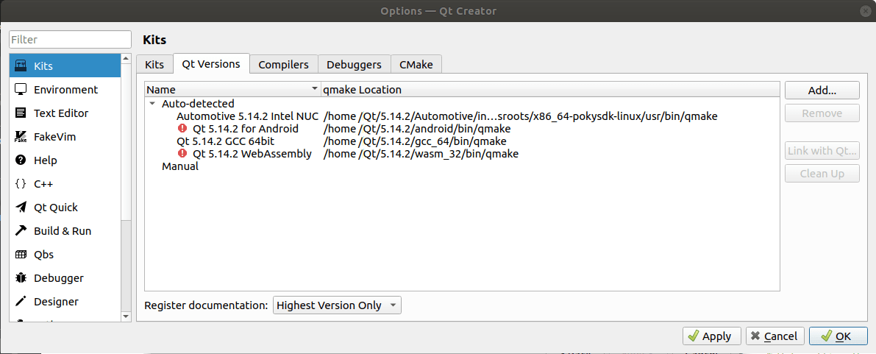
Task: Click in the Filter search field
Action: click(x=69, y=40)
